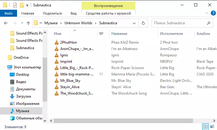Click the Desktop monitor icon in navigation pane
Screen dimensions: 217x130
coord(12,75)
